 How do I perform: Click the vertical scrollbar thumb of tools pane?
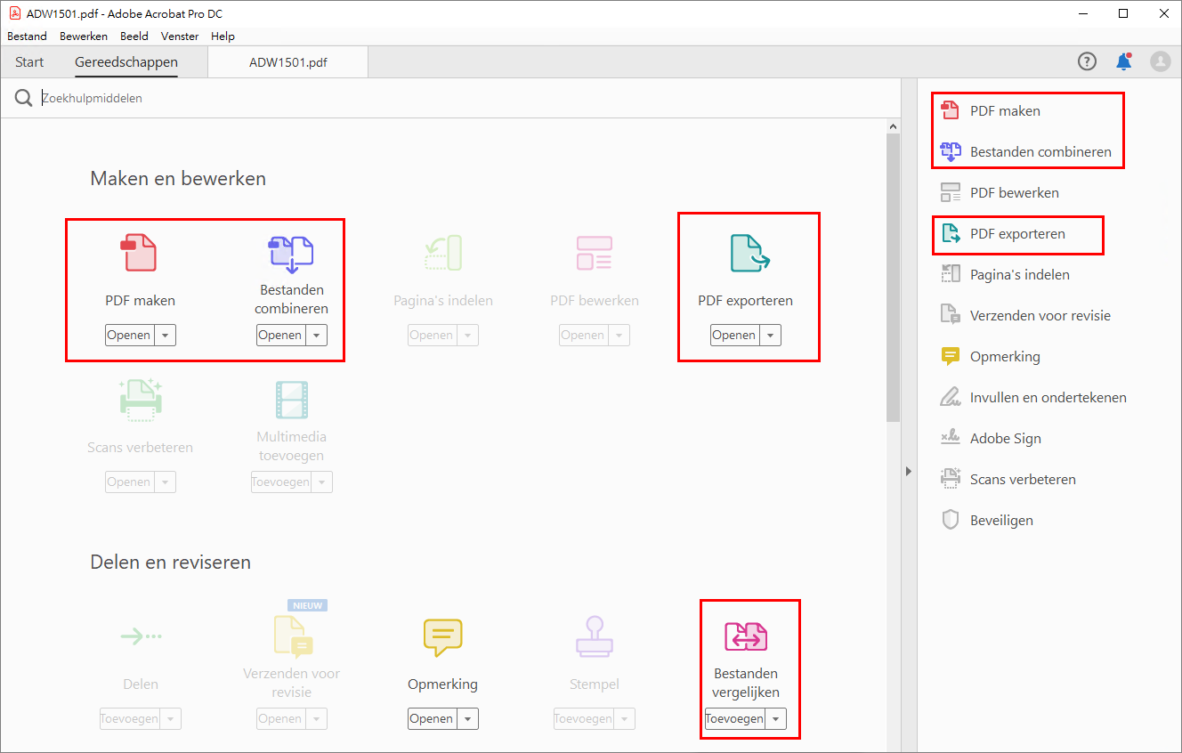pos(894,279)
